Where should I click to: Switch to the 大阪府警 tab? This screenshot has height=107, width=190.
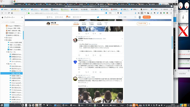tap(165, 9)
